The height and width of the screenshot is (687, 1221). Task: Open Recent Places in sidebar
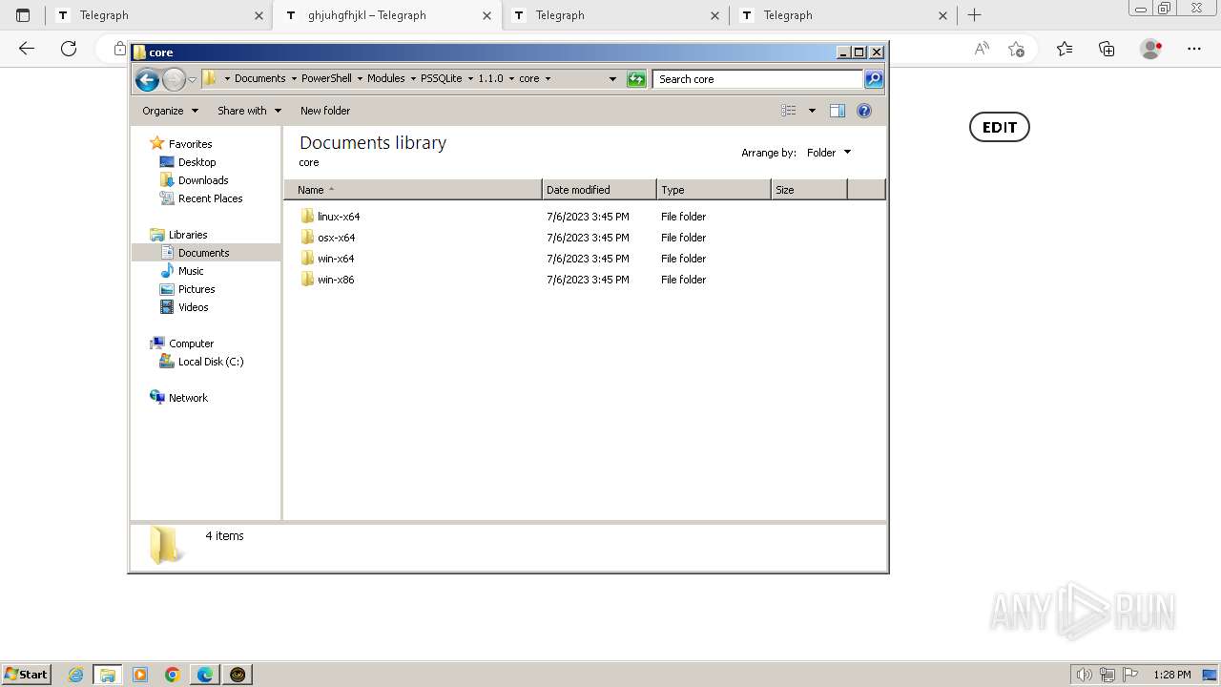210,198
